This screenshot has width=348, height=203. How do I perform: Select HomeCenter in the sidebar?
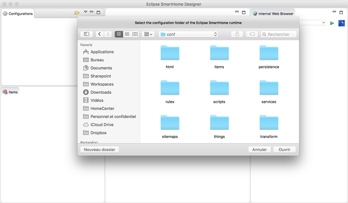(99, 109)
